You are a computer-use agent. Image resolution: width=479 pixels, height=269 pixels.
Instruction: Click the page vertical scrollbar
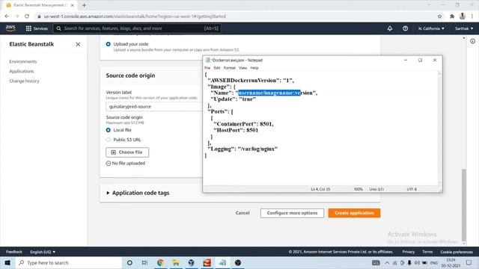(x=464, y=204)
